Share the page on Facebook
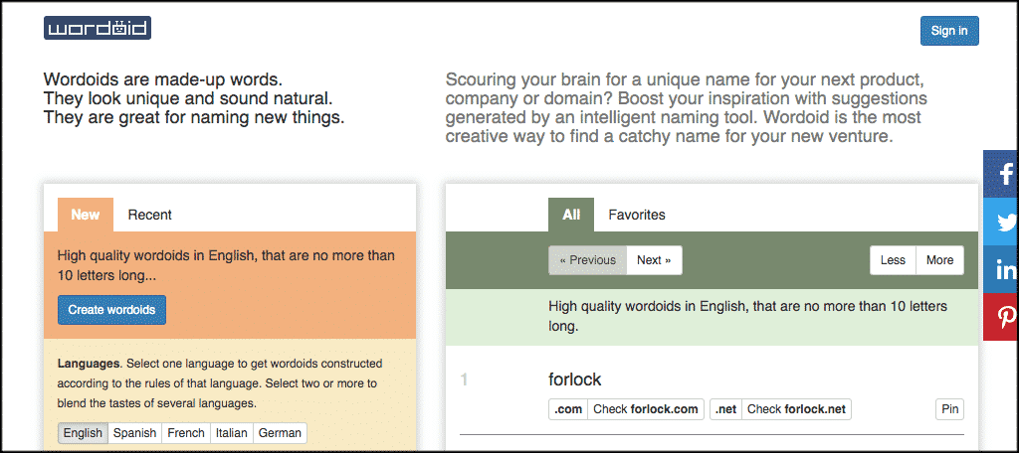The image size is (1019, 453). (1001, 173)
